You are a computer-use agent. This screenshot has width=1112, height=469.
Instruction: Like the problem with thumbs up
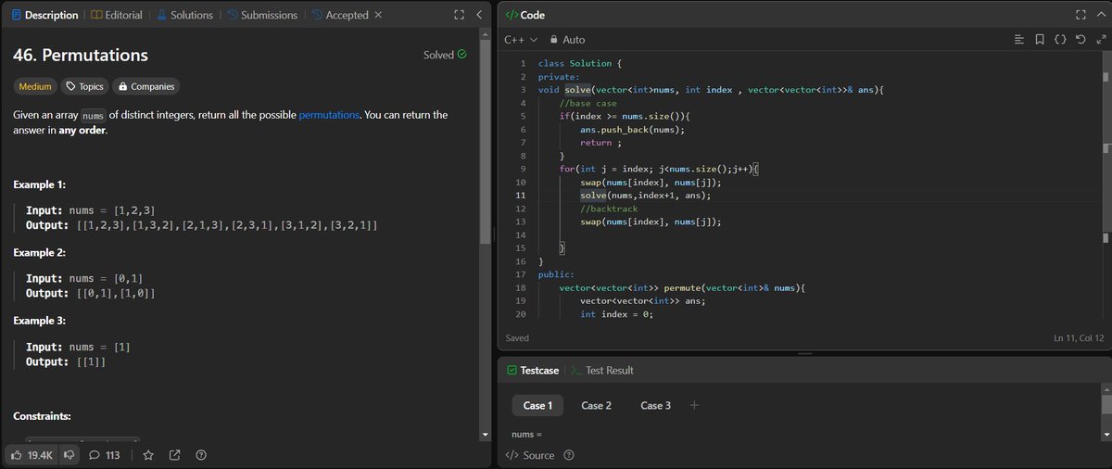[32, 455]
